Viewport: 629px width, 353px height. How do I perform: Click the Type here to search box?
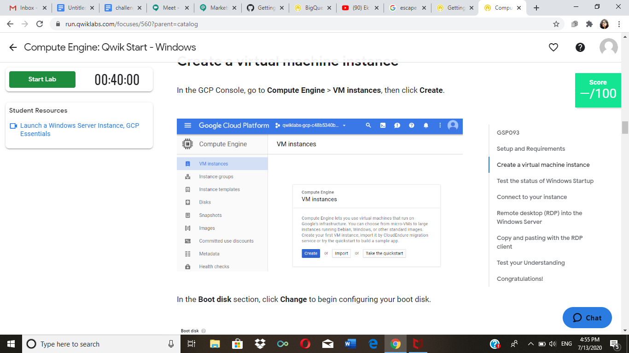[100, 344]
